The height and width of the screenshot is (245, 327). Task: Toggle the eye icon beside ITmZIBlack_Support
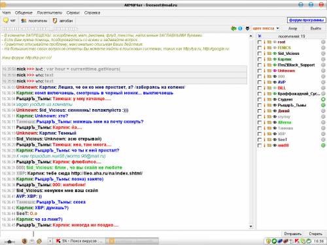click(x=275, y=65)
